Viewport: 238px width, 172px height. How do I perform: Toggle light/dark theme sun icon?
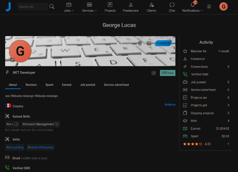[x=209, y=7]
